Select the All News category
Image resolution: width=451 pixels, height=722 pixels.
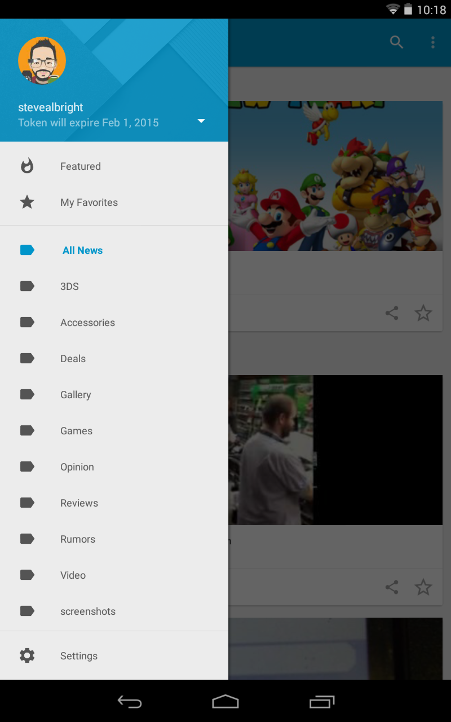[x=114, y=250]
